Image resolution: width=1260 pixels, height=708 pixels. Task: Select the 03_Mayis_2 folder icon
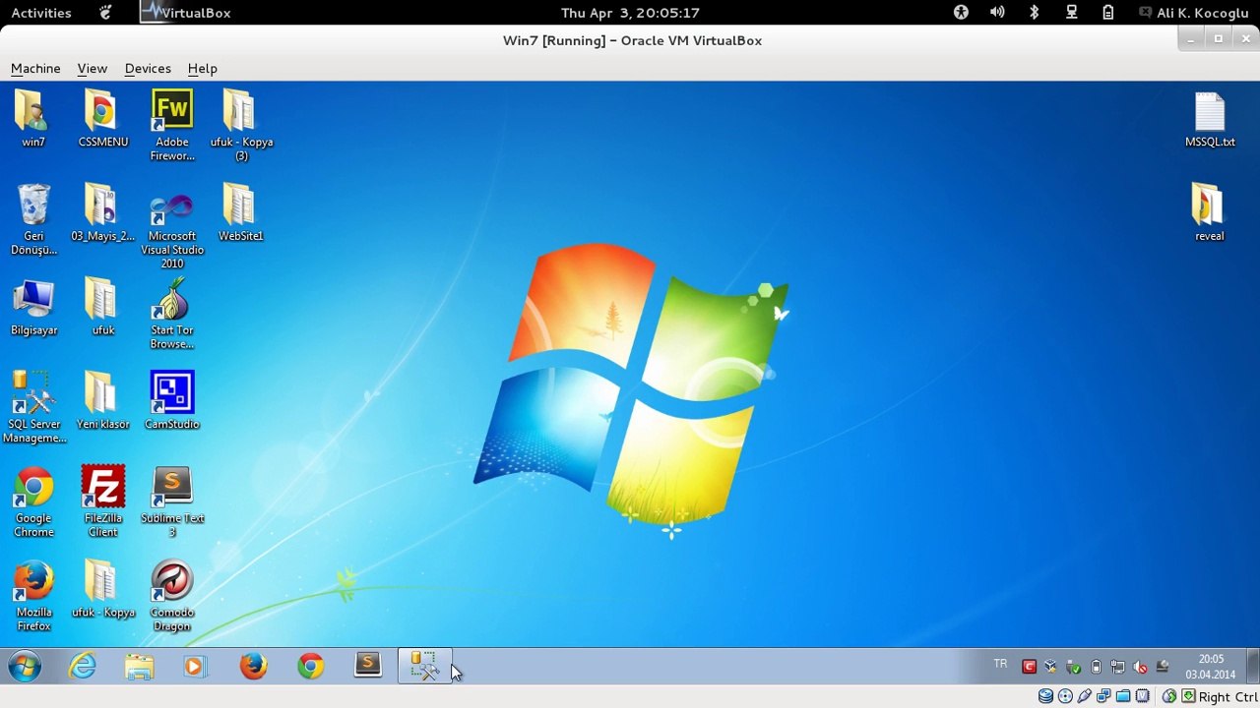click(x=102, y=212)
